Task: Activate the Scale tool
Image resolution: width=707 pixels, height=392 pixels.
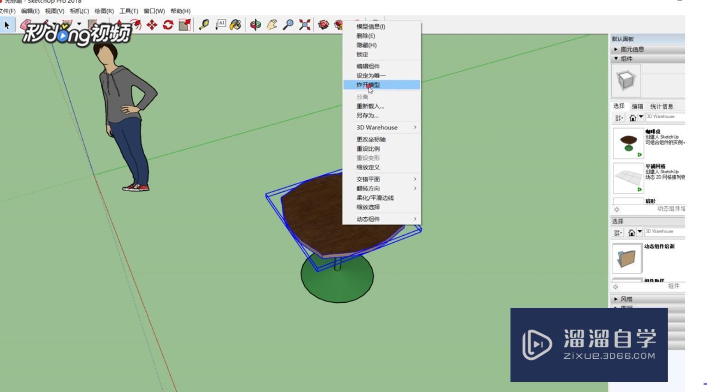Action: coord(184,25)
